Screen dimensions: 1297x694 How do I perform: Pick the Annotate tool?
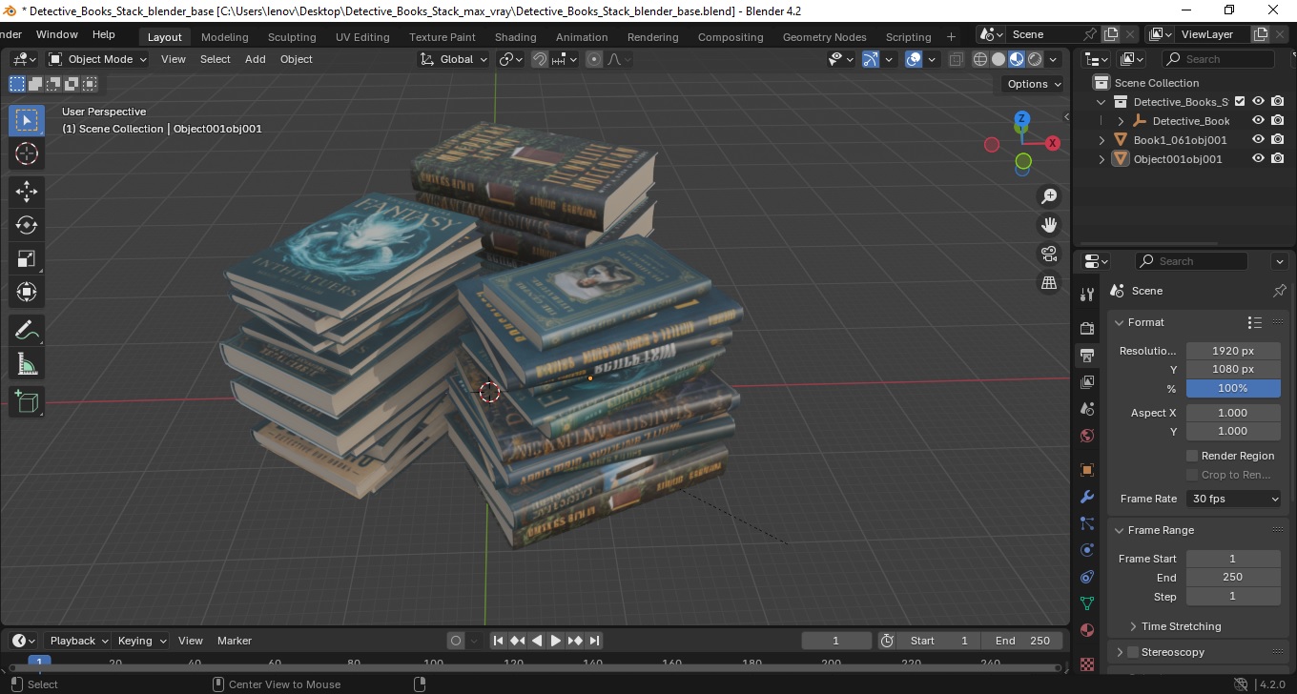pos(27,331)
